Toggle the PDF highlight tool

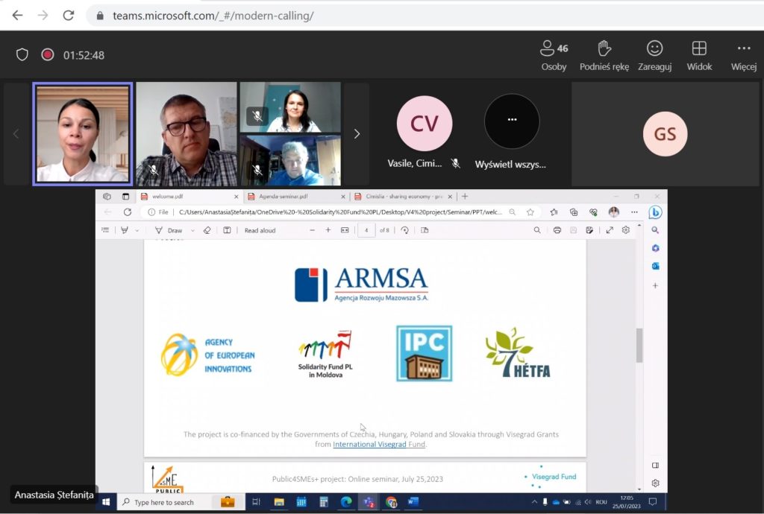pyautogui.click(x=125, y=230)
